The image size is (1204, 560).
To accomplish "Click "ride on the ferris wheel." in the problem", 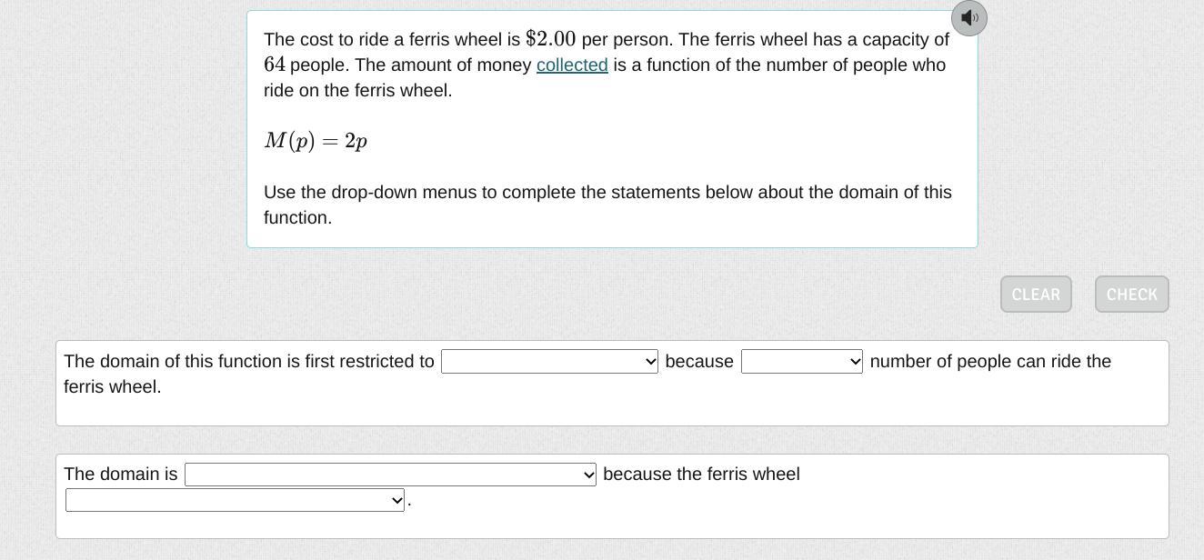I will click(x=357, y=91).
